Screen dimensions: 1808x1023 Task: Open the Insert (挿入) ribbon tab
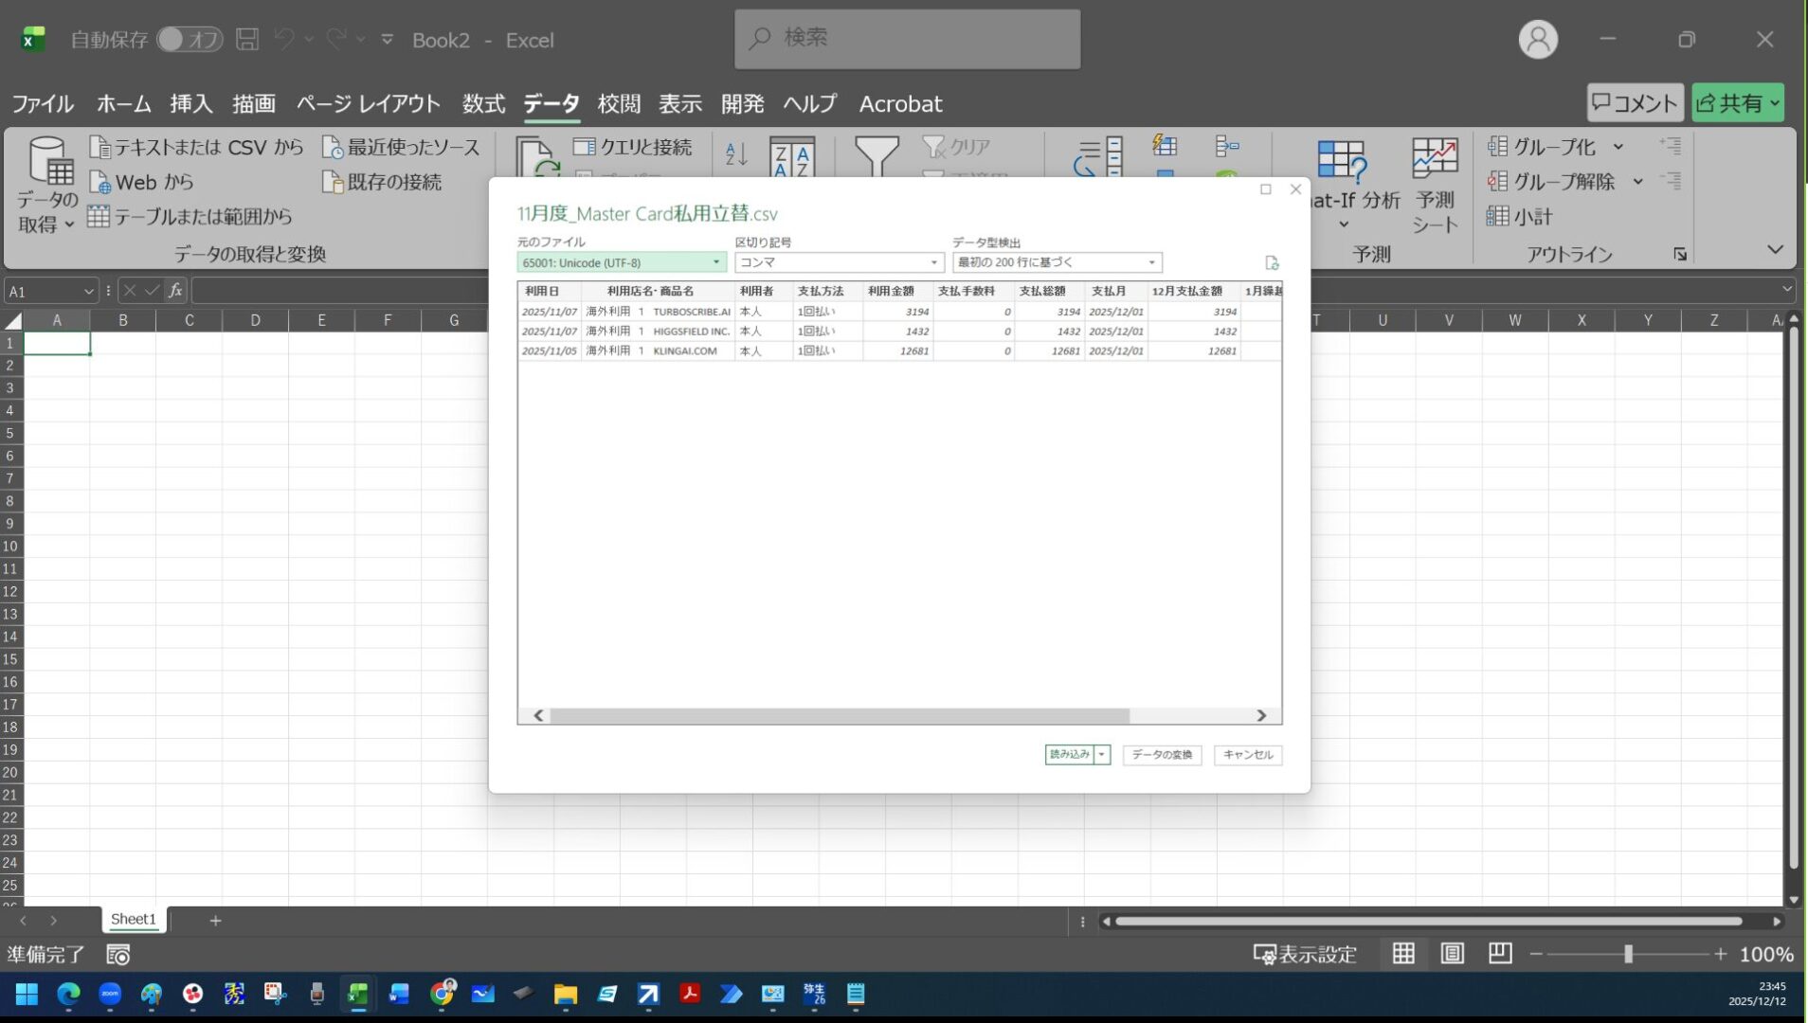click(x=191, y=103)
